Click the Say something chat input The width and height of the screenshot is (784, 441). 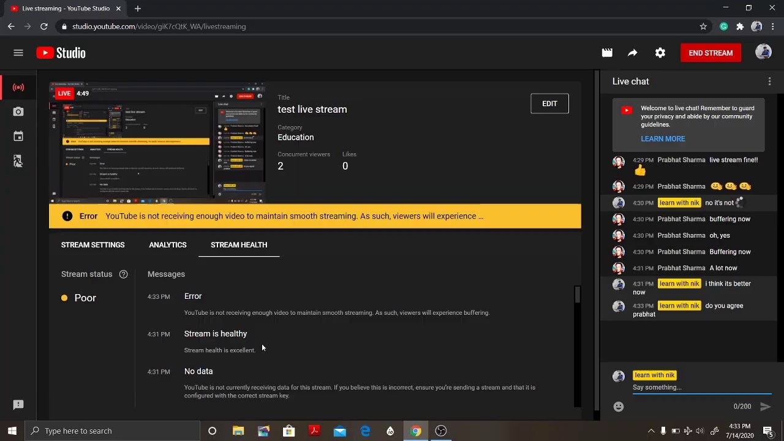click(701, 387)
